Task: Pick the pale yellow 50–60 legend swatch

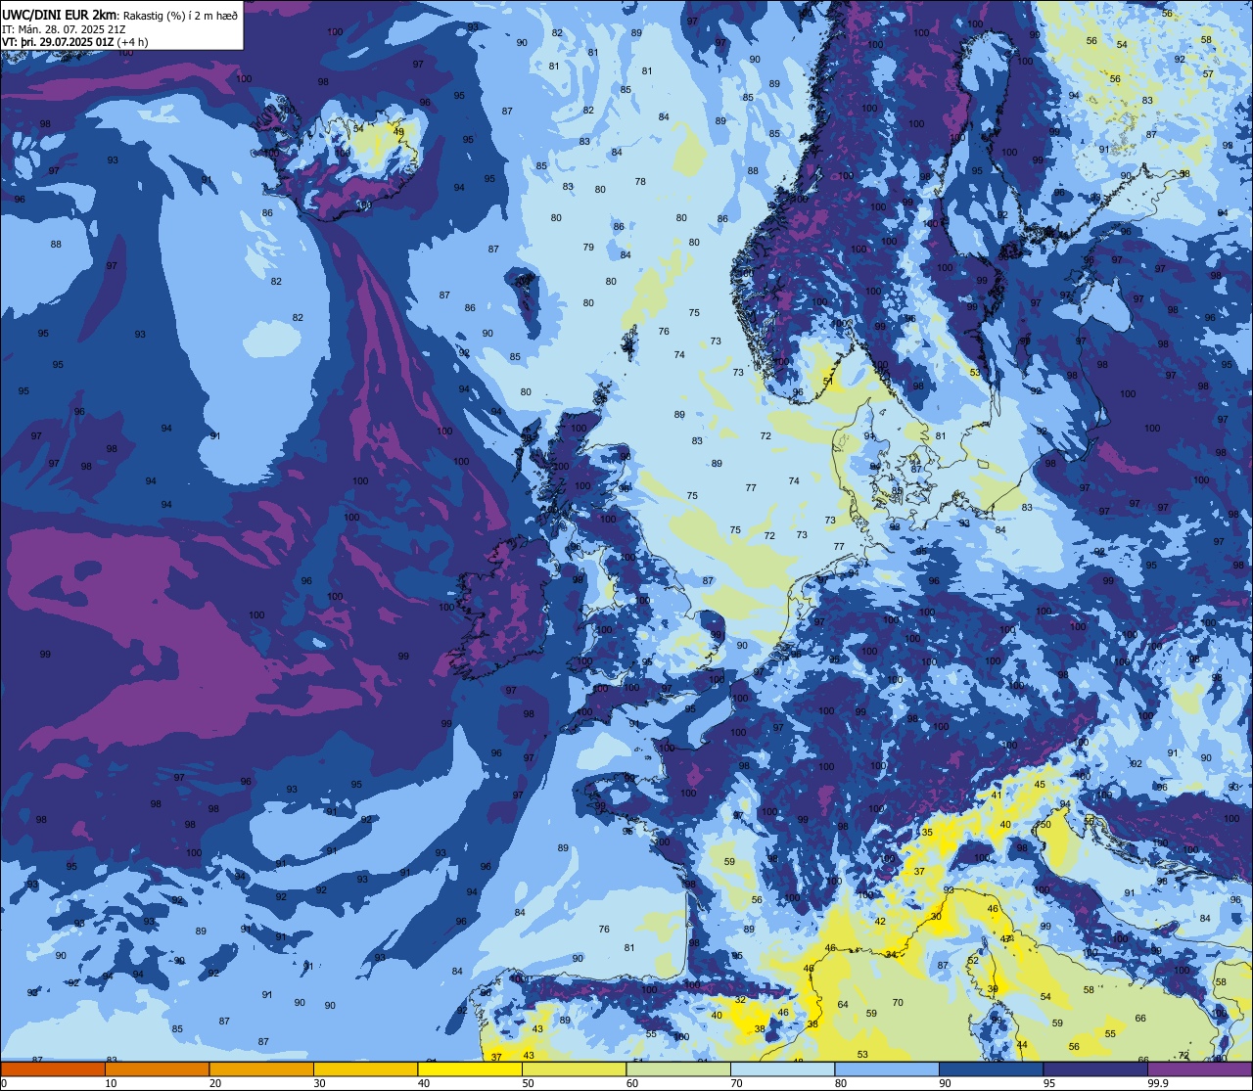Action: [574, 1069]
